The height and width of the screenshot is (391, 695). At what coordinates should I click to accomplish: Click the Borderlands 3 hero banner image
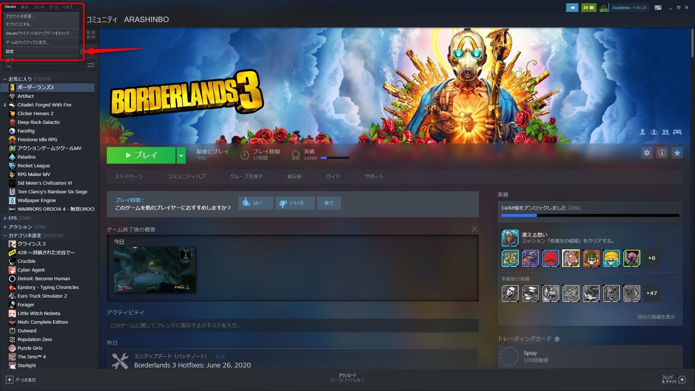tap(395, 86)
